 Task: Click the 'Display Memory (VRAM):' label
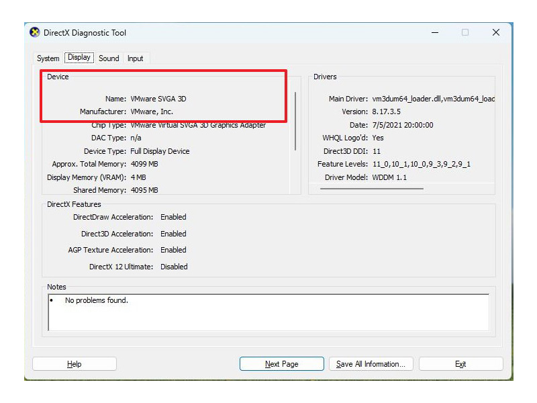pyautogui.click(x=87, y=177)
